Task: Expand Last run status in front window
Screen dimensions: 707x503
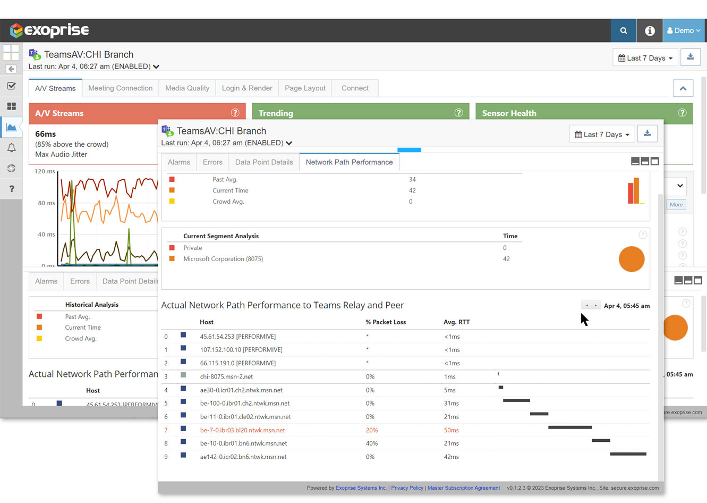Action: pos(289,143)
